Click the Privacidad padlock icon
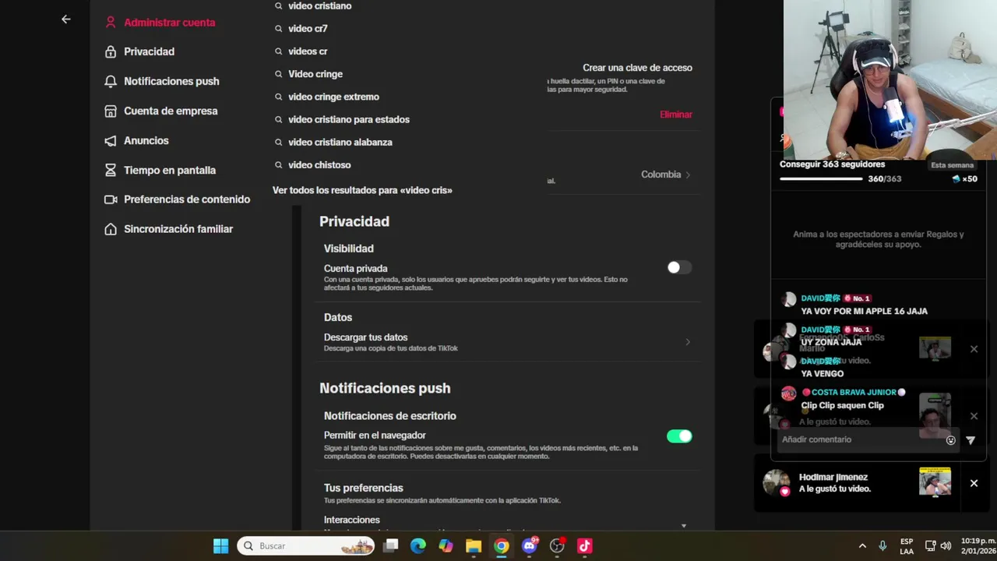Image resolution: width=997 pixels, height=561 pixels. pos(111,51)
